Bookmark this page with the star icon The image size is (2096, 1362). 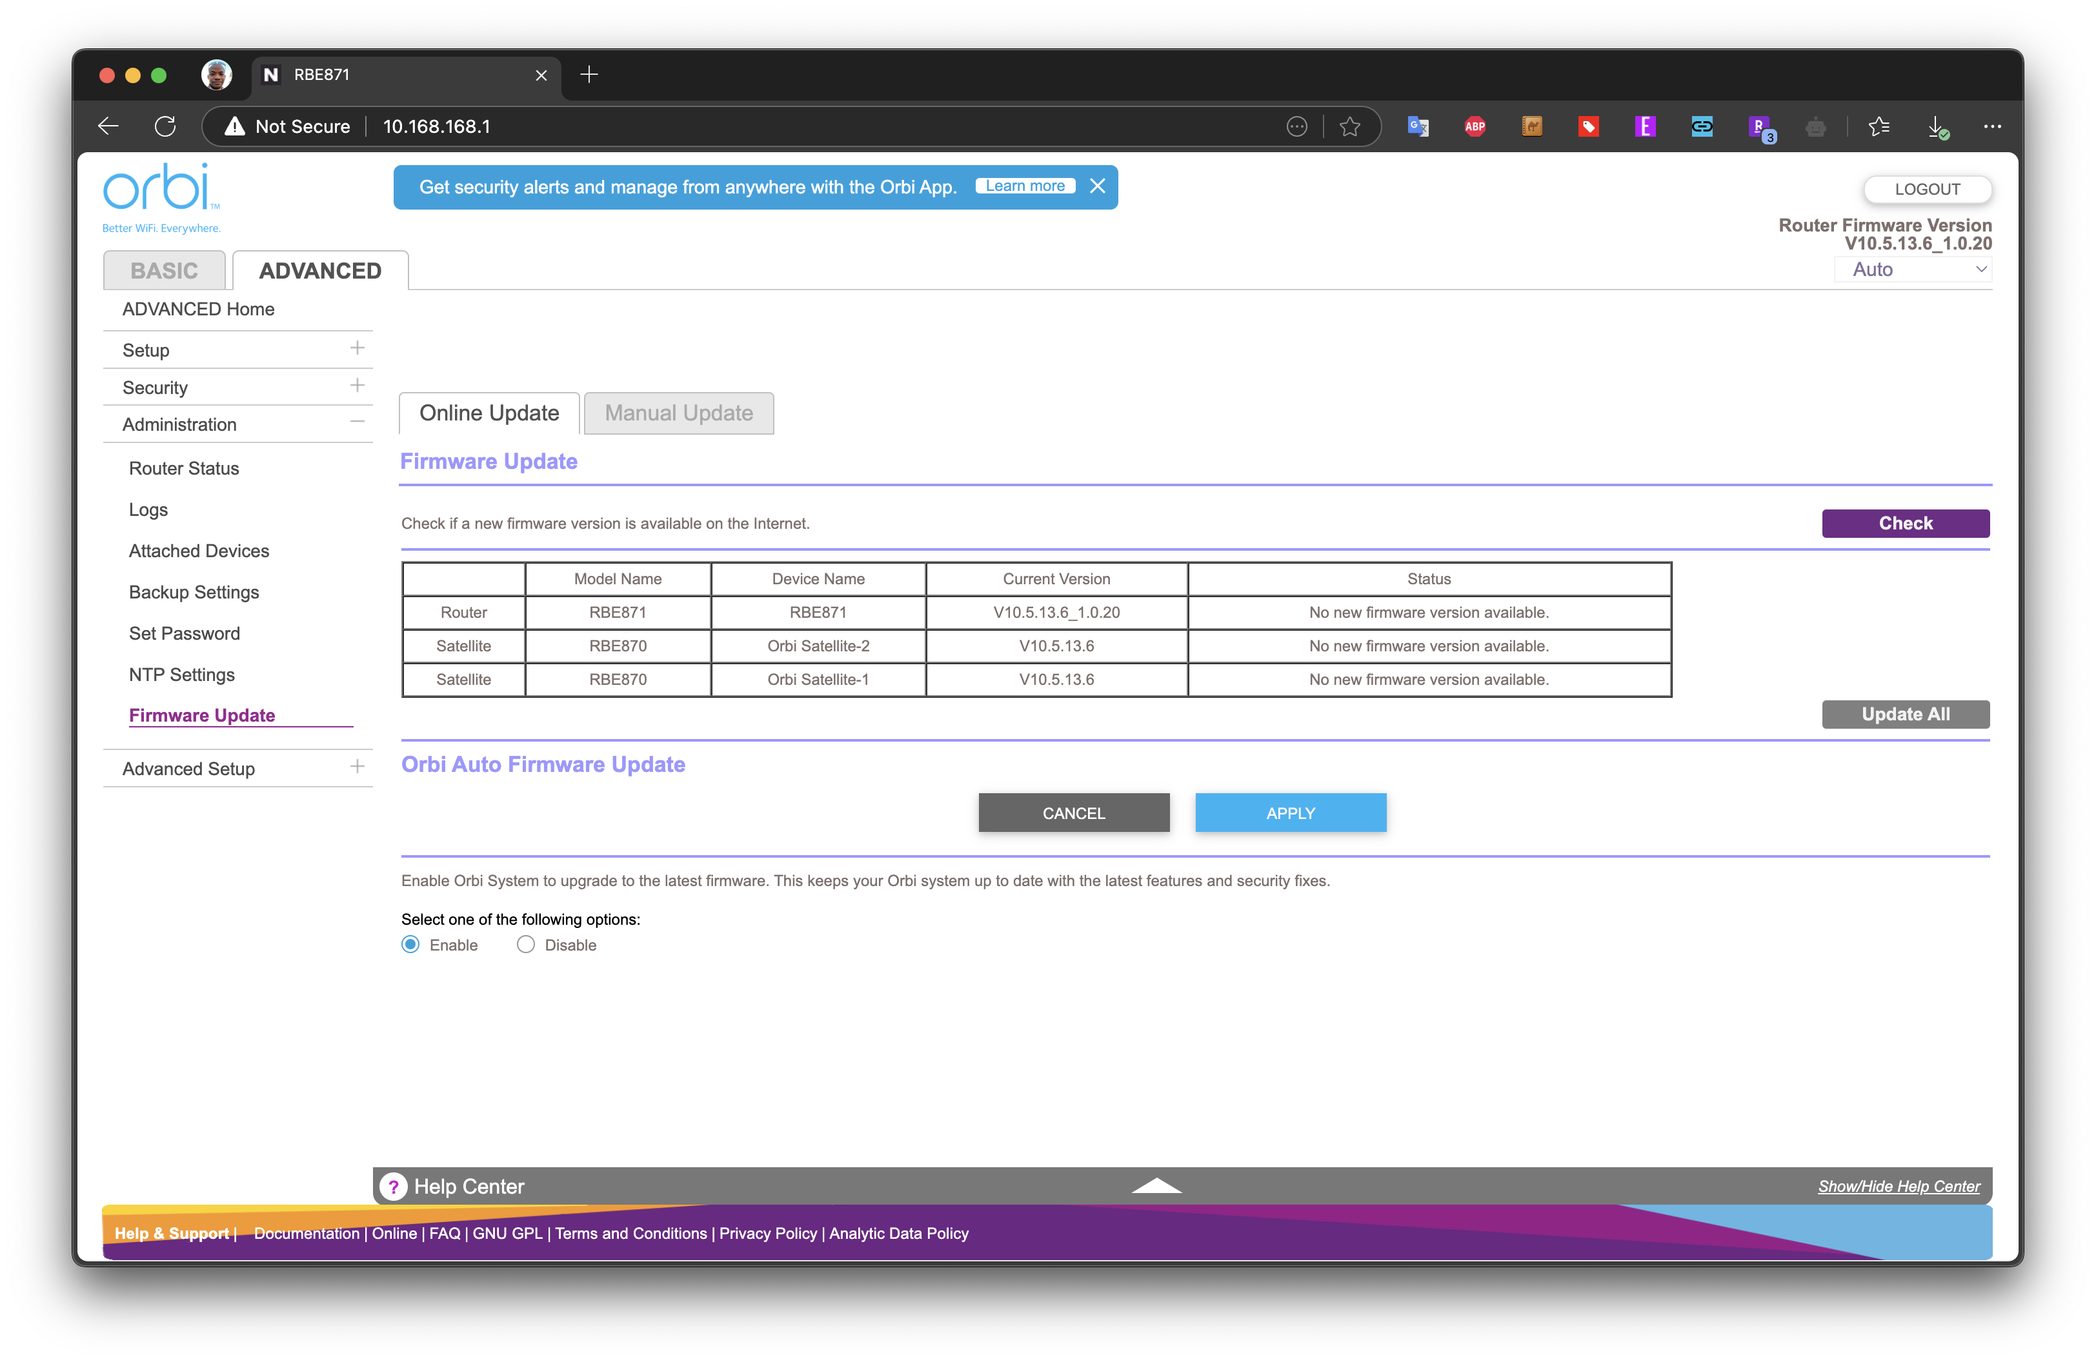(x=1349, y=126)
